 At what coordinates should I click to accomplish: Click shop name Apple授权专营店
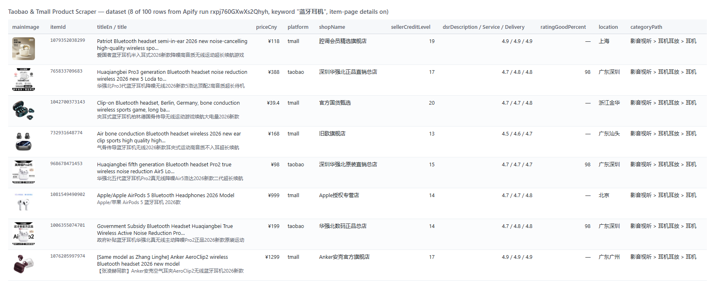[339, 196]
